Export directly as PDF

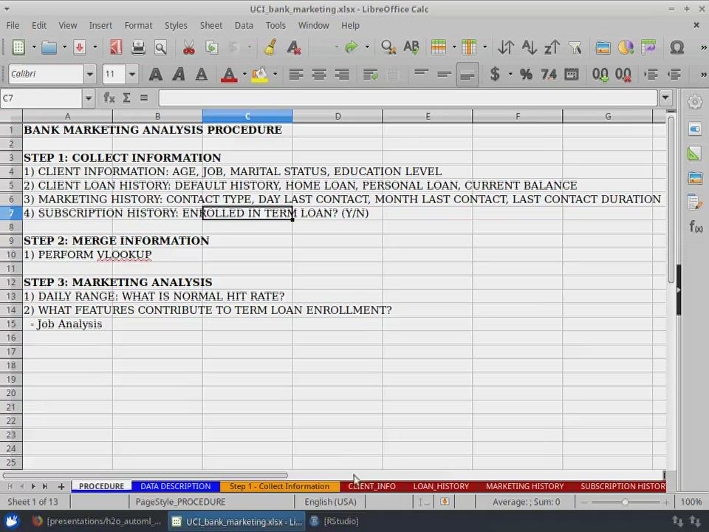[116, 47]
